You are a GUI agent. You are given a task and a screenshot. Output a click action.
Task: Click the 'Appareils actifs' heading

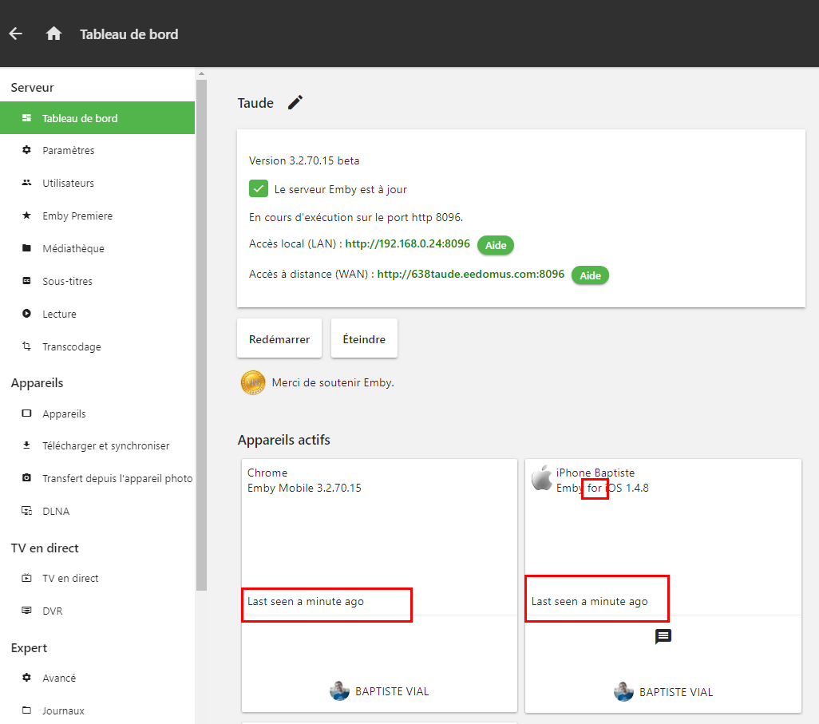[x=283, y=440]
